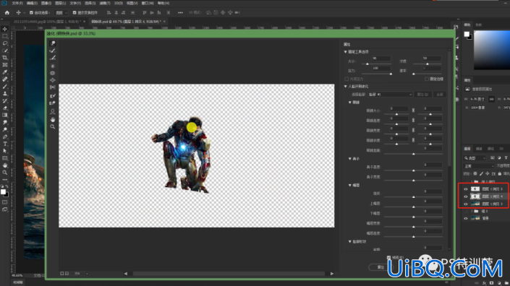The image size is (510, 286).
Task: Open the three-dots align options menu
Action: pos(180,13)
